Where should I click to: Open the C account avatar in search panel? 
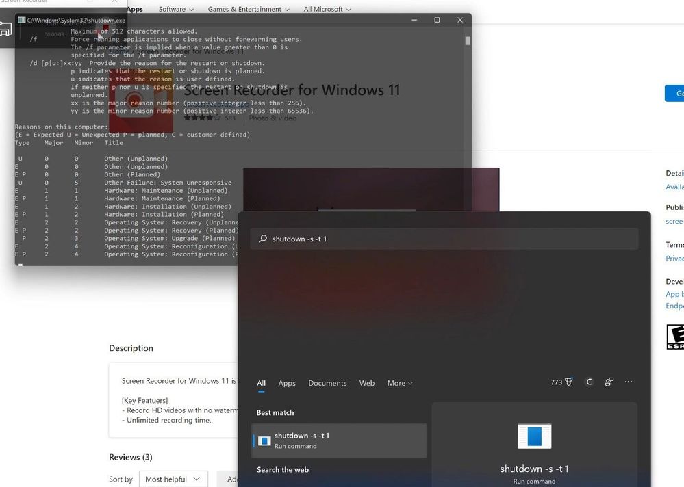pyautogui.click(x=589, y=382)
